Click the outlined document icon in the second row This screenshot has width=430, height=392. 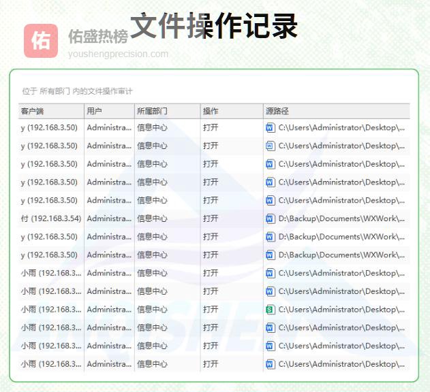270,146
